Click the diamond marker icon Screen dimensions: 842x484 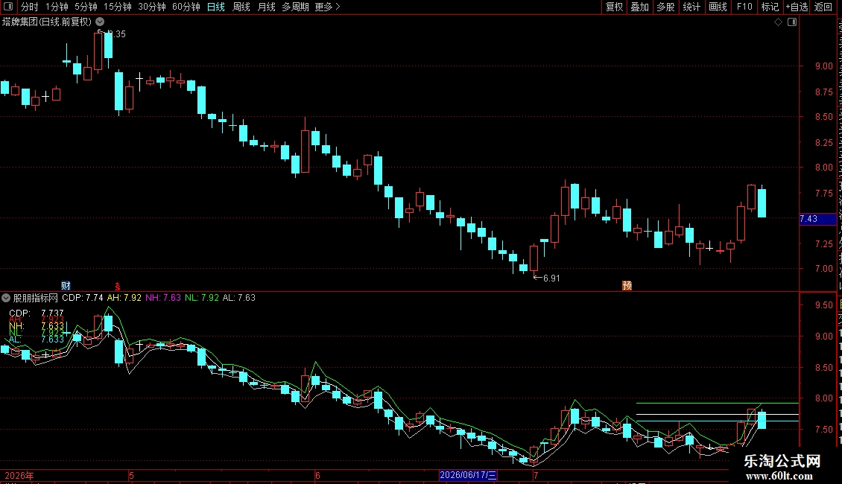[x=778, y=22]
